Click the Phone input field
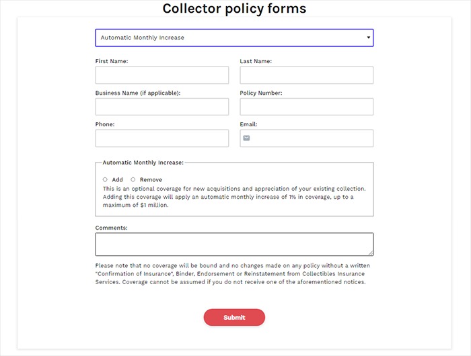 coord(162,138)
